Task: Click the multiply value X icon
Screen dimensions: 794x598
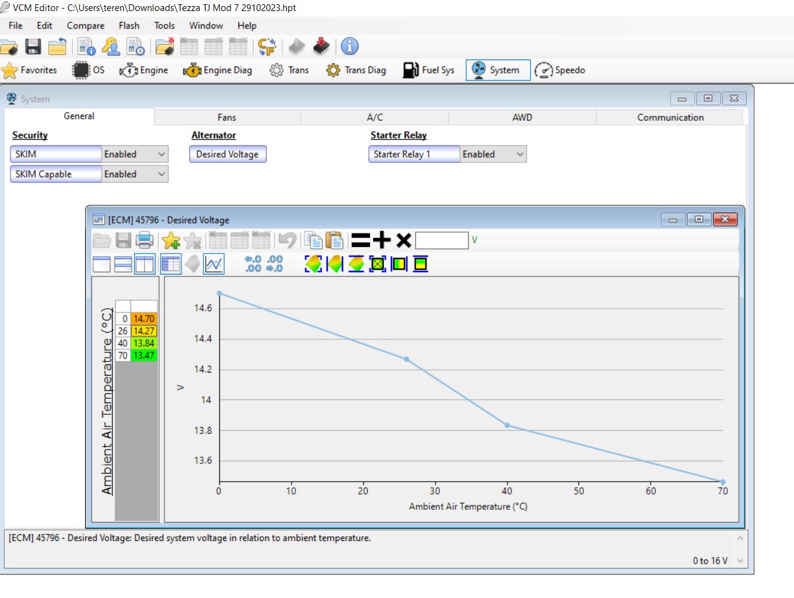Action: pos(404,240)
